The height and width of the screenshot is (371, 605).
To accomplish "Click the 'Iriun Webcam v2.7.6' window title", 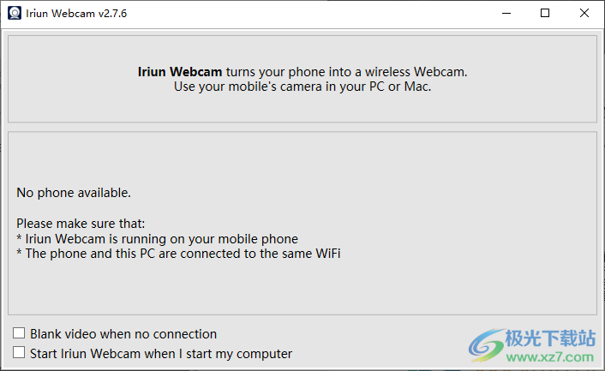I will point(76,14).
